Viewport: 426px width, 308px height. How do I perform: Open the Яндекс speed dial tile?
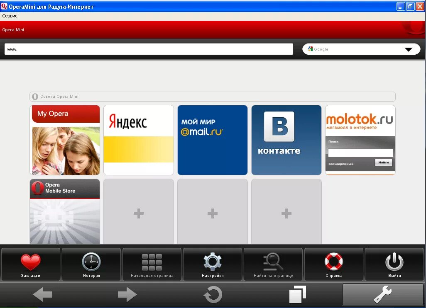(139, 140)
